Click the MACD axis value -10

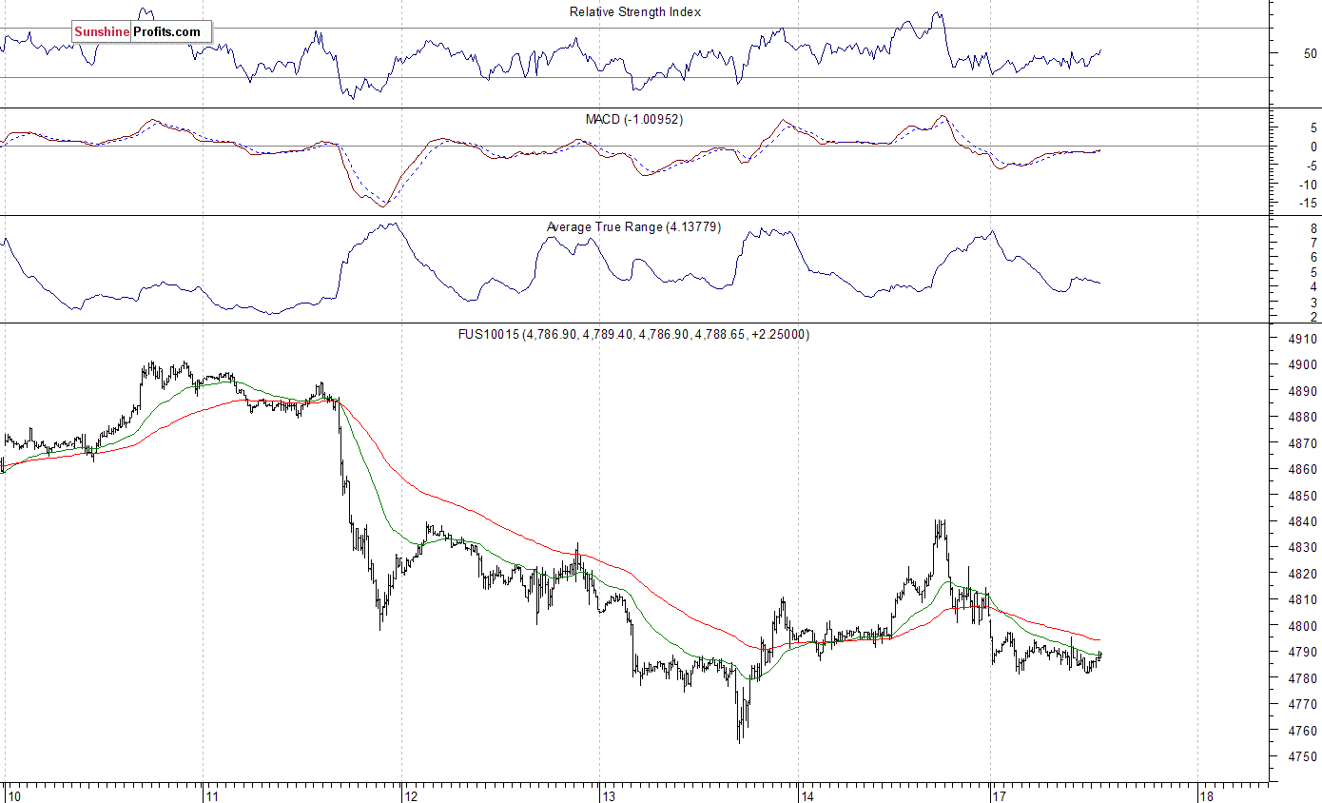1307,184
